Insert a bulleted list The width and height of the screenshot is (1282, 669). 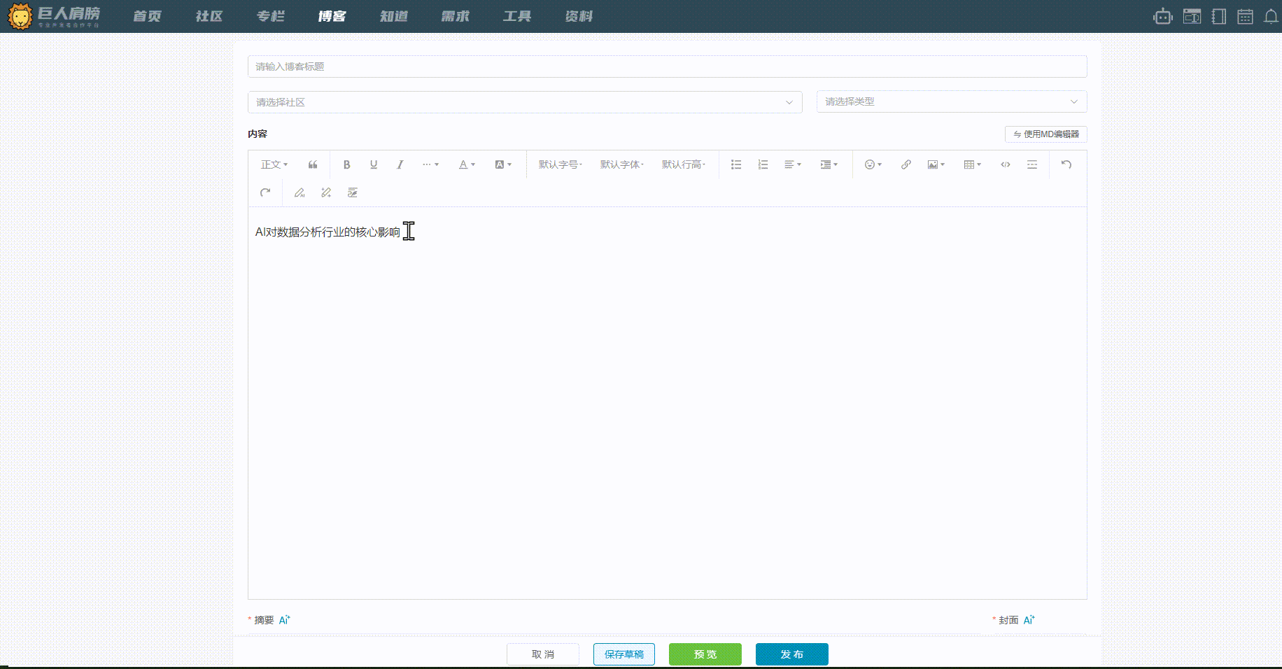coord(736,164)
